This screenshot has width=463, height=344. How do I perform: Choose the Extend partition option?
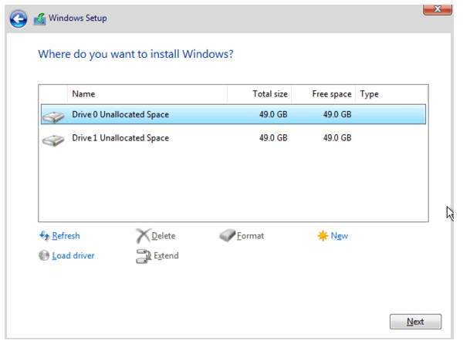coord(166,255)
